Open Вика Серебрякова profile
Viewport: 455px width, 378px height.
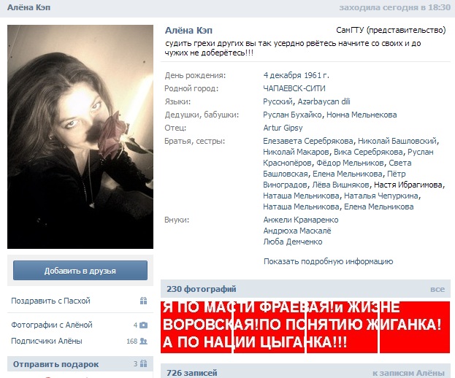coord(368,152)
